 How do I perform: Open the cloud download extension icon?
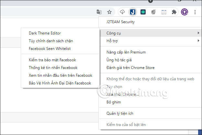(x=122, y=12)
